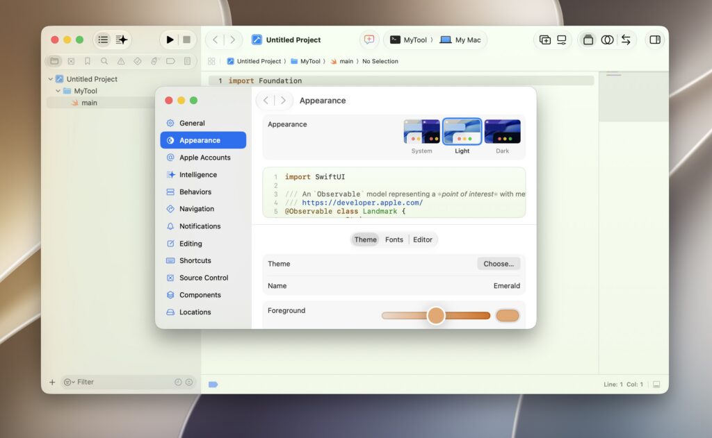This screenshot has width=712, height=438.
Task: Open Apple Accounts settings pane
Action: (203, 158)
